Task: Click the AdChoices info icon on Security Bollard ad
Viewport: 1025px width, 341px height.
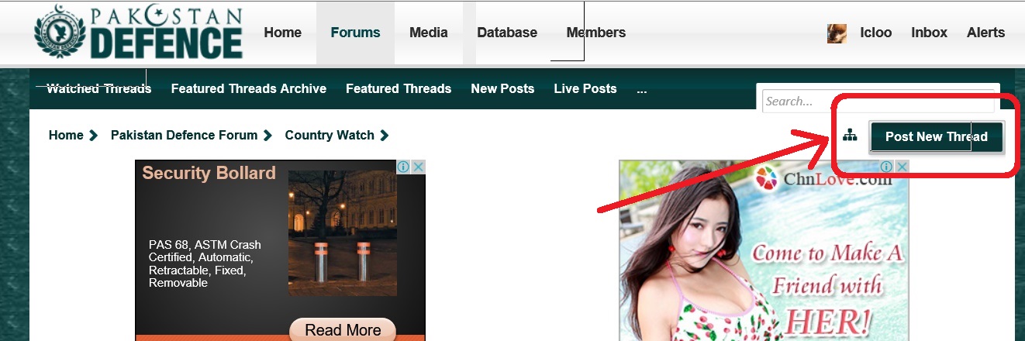Action: 403,167
